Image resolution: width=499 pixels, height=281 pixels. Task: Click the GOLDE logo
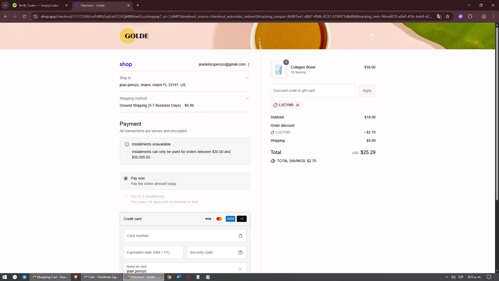(x=134, y=36)
